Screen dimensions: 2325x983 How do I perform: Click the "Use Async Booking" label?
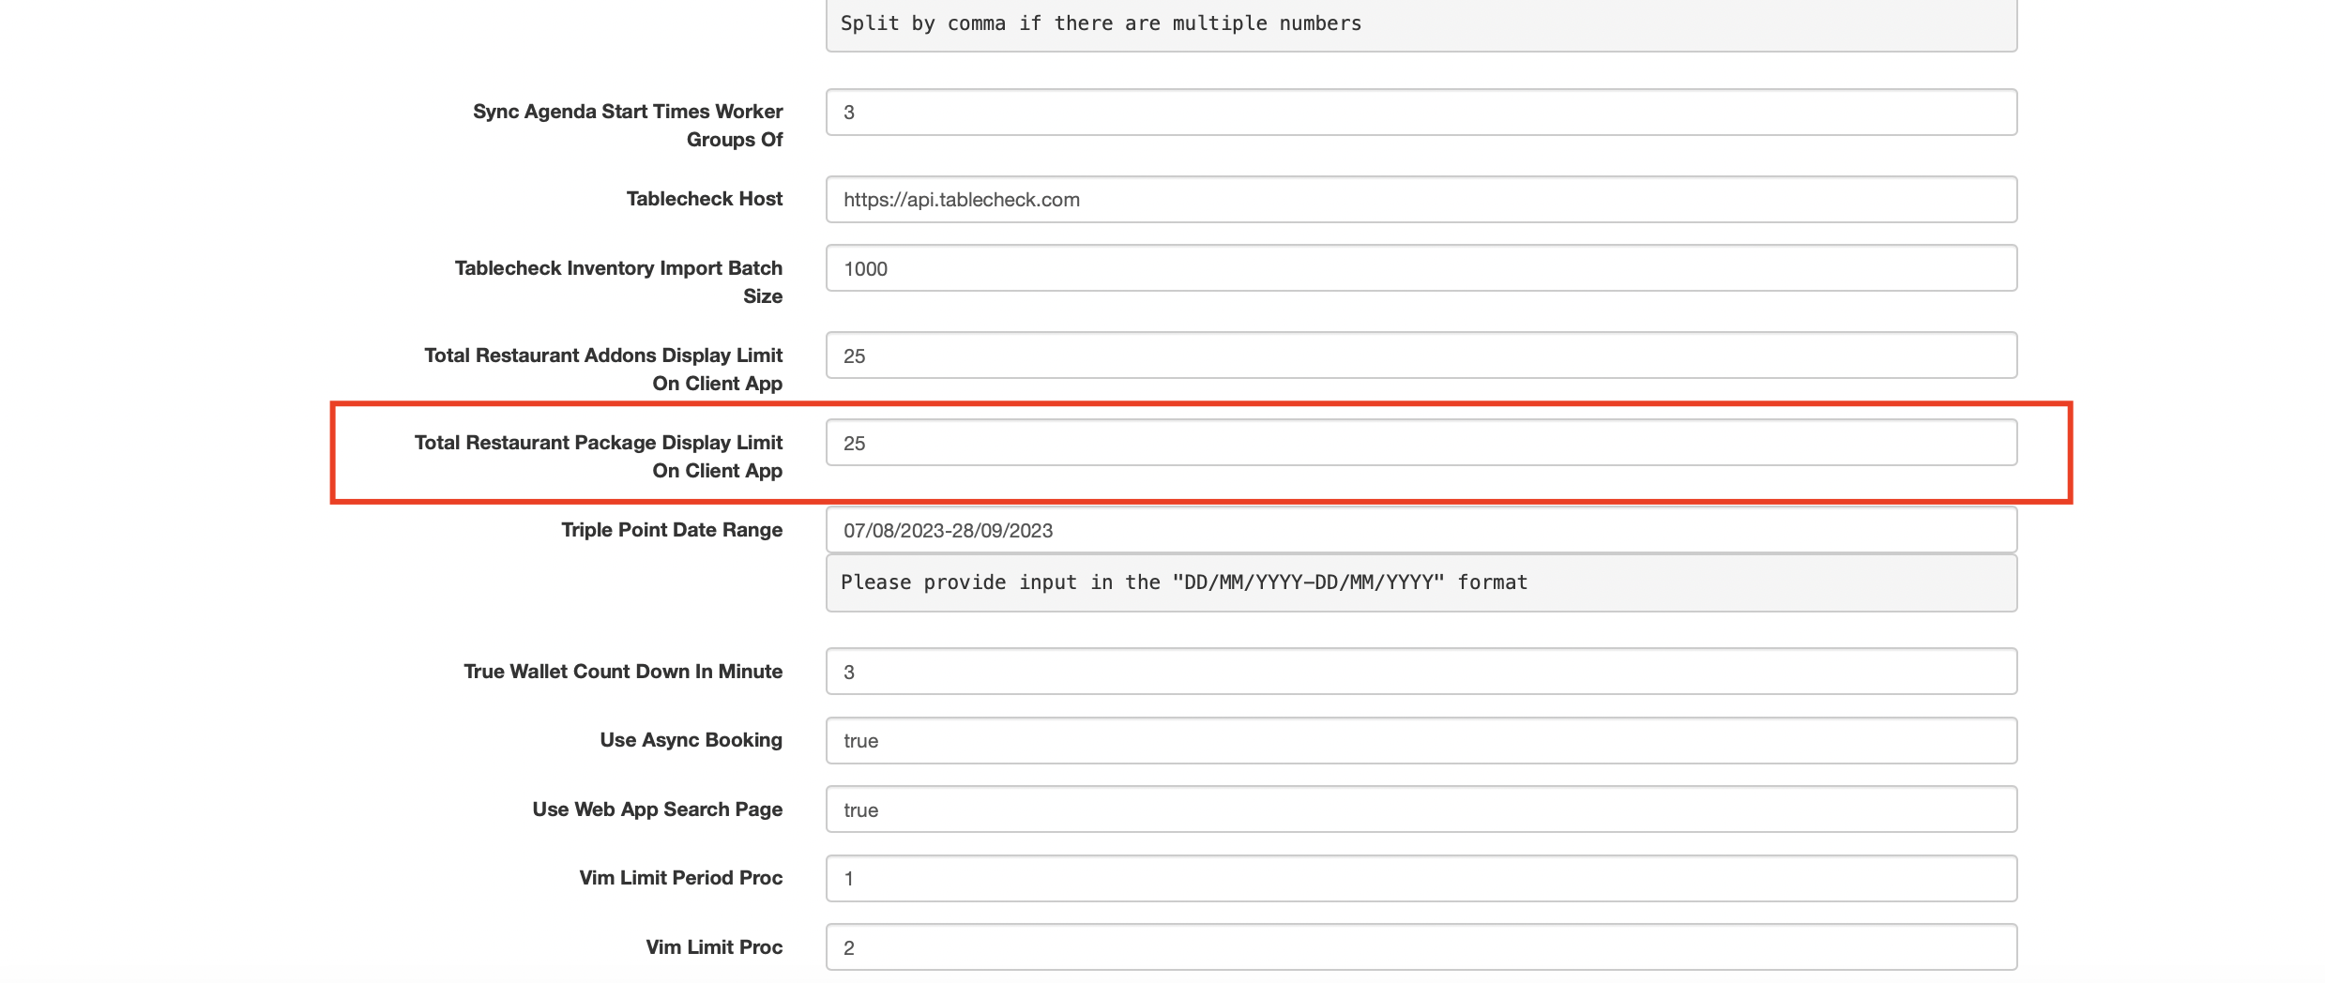click(691, 740)
